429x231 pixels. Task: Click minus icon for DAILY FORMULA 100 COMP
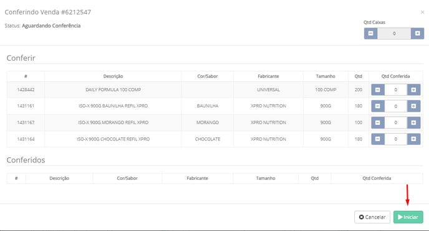tap(378, 90)
